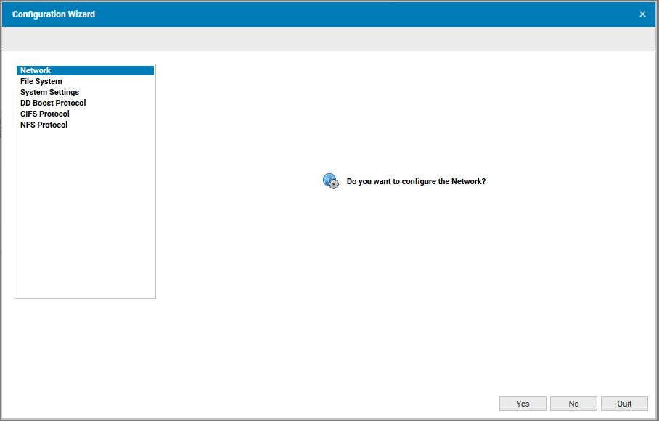Click the network globe gear icon
This screenshot has width=659, height=421.
point(331,181)
